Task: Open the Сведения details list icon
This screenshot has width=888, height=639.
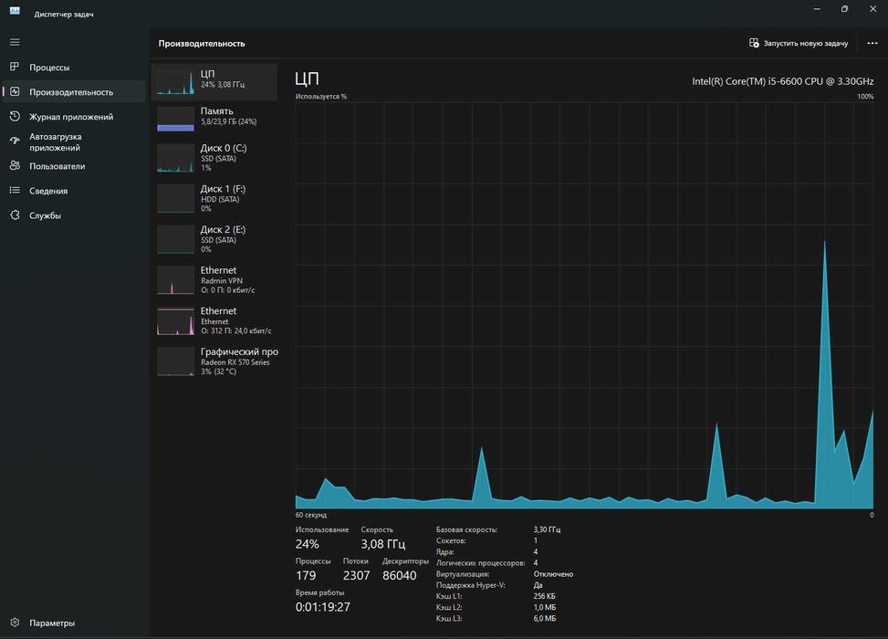Action: pyautogui.click(x=15, y=191)
